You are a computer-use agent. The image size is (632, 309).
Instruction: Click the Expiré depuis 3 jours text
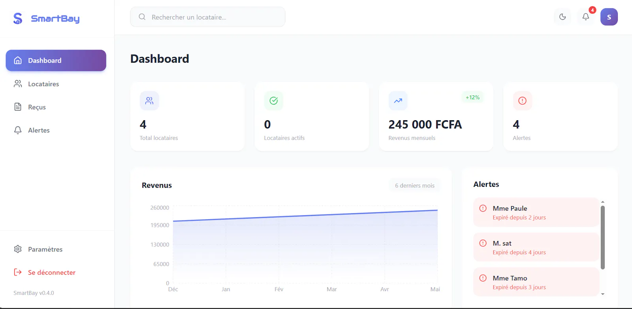(x=519, y=287)
